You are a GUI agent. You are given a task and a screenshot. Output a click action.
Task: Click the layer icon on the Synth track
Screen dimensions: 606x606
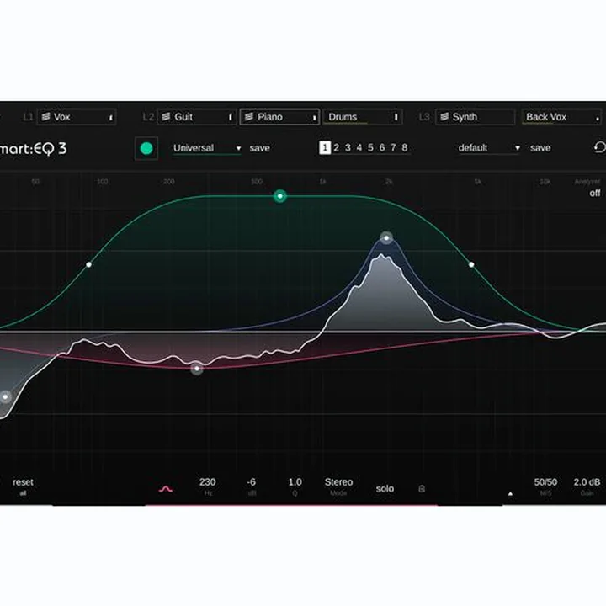tap(444, 117)
